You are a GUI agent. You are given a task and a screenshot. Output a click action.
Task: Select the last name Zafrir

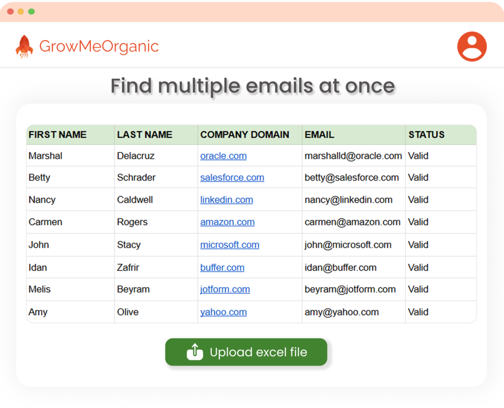[128, 268]
